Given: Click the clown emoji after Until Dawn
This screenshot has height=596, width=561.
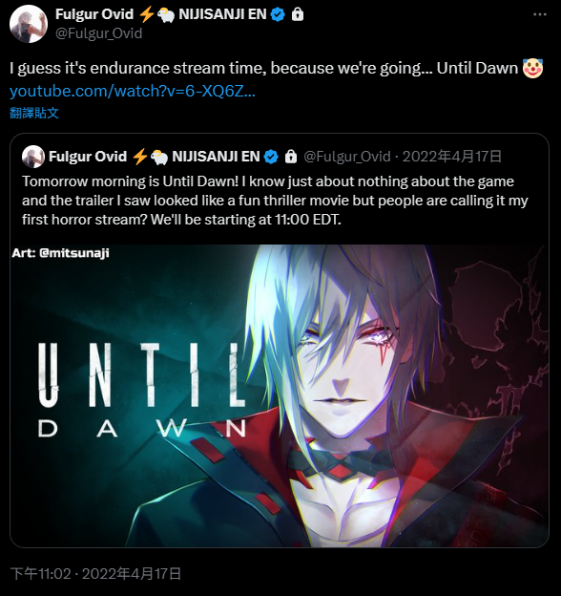Looking at the screenshot, I should click(533, 69).
